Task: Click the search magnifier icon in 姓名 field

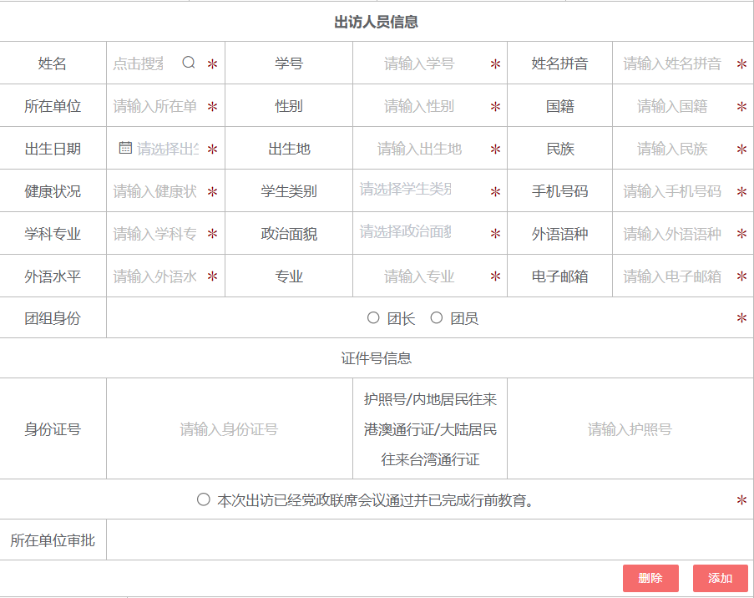Action: point(189,63)
